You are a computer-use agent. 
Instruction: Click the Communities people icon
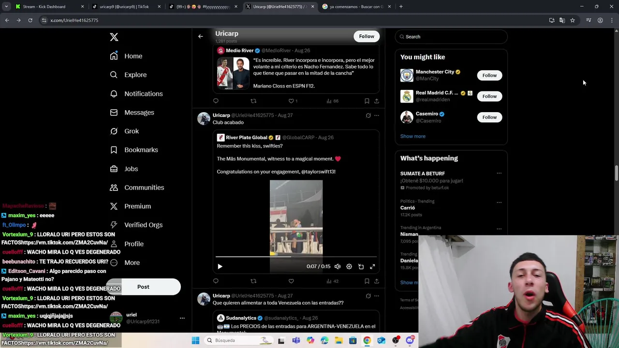tap(114, 188)
